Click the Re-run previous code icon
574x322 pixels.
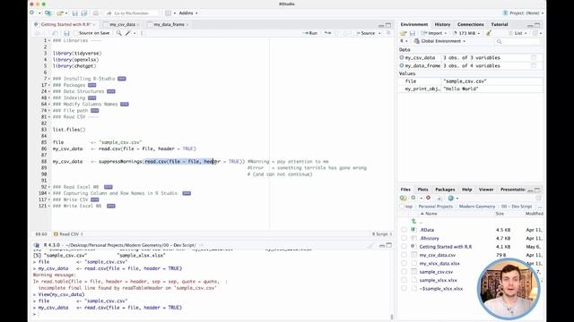coord(327,33)
